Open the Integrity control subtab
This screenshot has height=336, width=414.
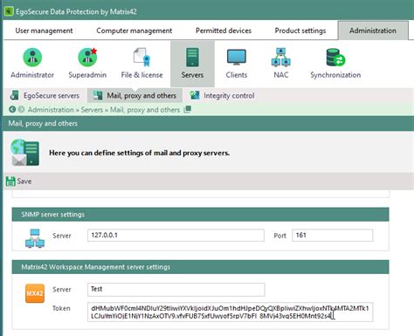pyautogui.click(x=222, y=95)
